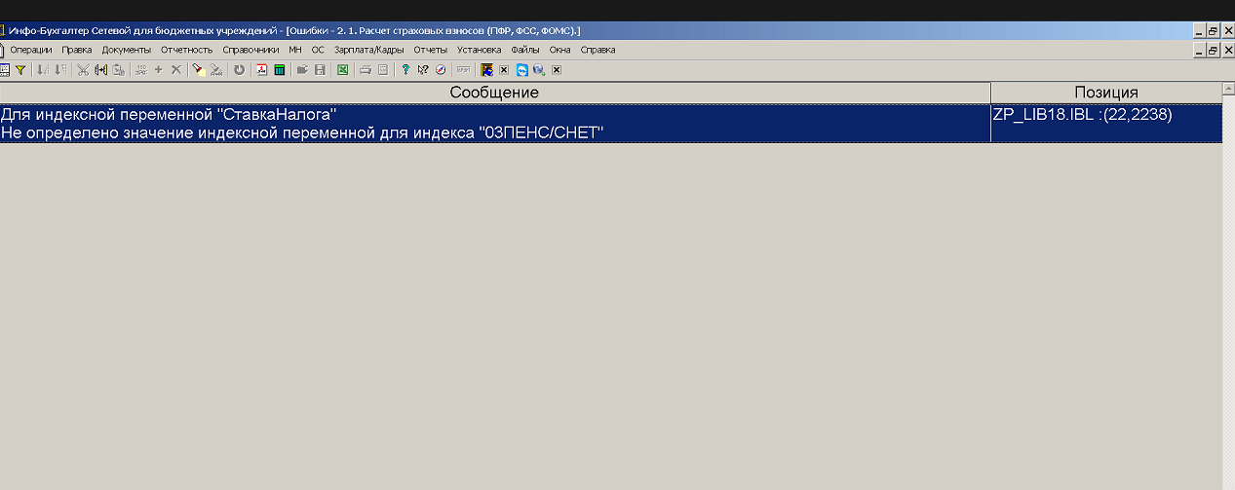The height and width of the screenshot is (490, 1235).
Task: Restore the inner error document window
Action: (x=1214, y=50)
